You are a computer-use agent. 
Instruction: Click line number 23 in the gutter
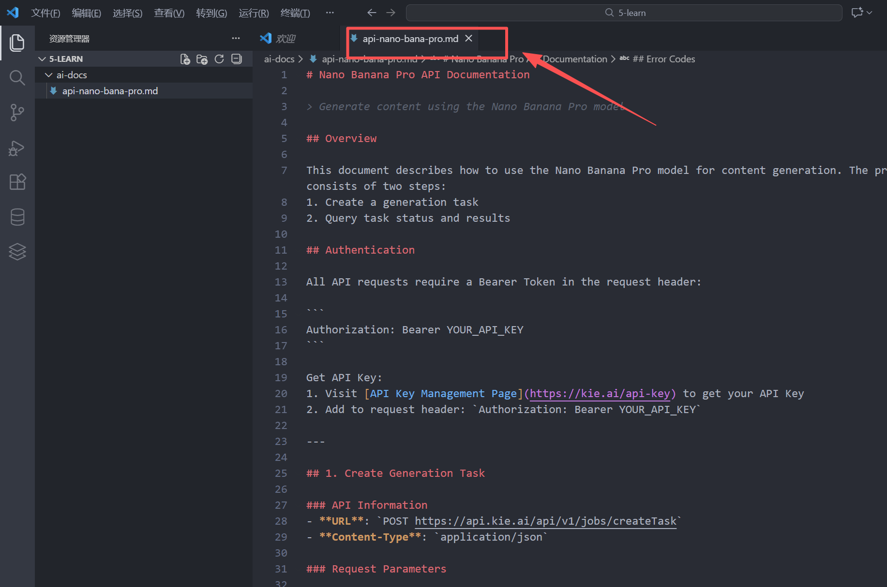point(281,442)
